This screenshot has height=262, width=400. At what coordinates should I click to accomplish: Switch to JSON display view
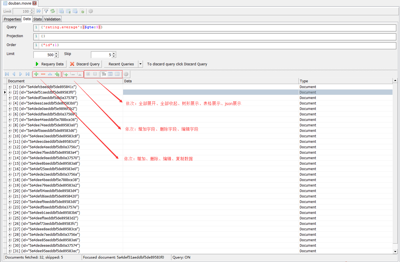(x=117, y=74)
